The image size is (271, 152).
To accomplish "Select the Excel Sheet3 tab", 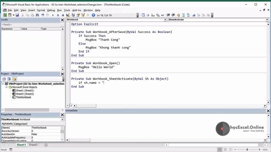I will pos(33,145).
